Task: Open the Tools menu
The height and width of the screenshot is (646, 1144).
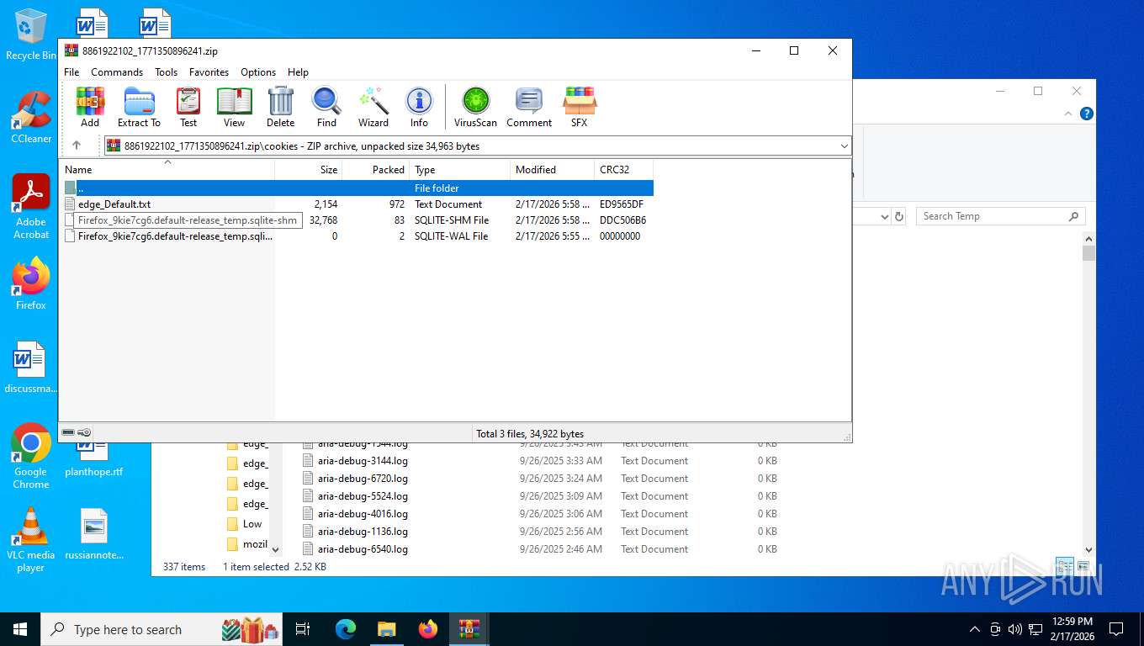Action: tap(166, 72)
